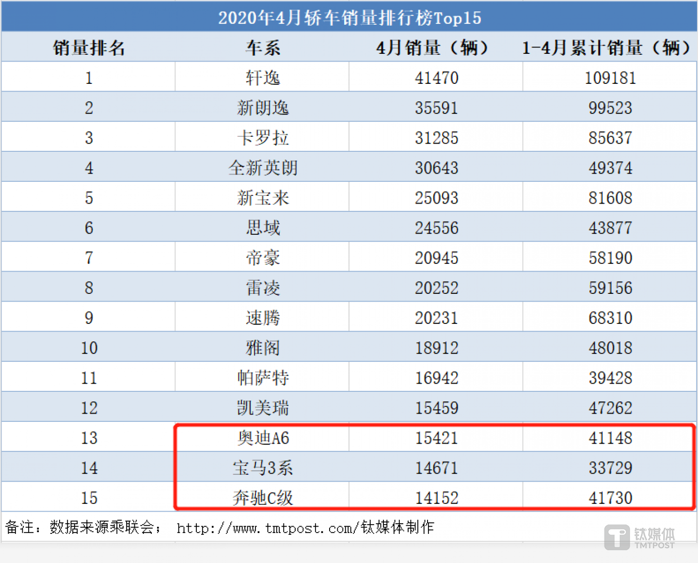
Task: Select the car name '奔驰C级'
Action: tap(263, 498)
